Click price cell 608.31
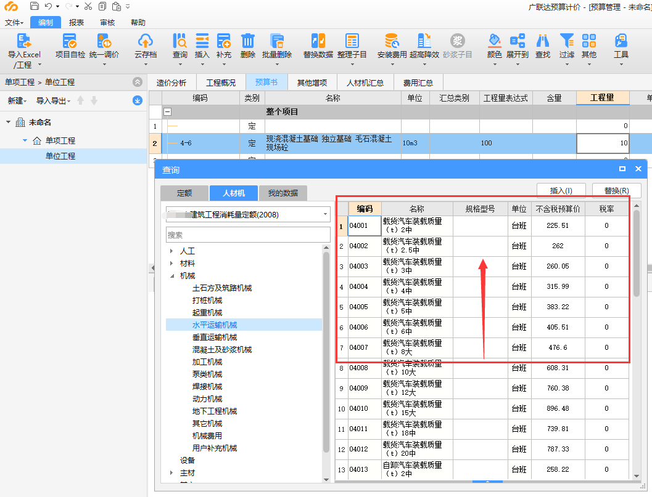The image size is (652, 497). (558, 368)
